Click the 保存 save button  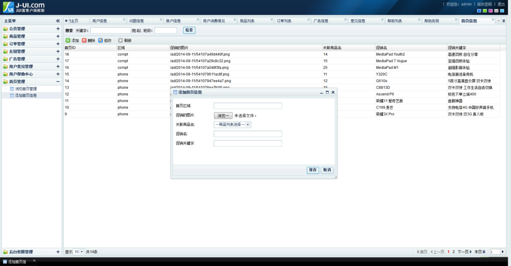(313, 170)
